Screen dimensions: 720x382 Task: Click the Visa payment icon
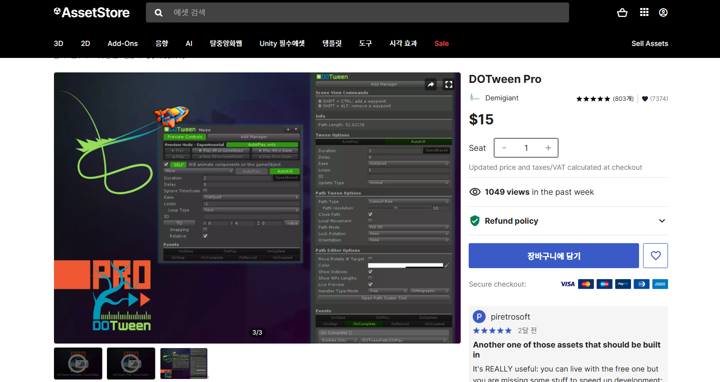(568, 284)
